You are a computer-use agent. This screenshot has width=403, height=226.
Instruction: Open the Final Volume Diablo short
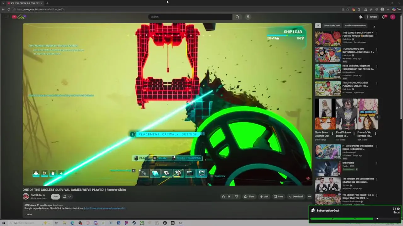346,114
